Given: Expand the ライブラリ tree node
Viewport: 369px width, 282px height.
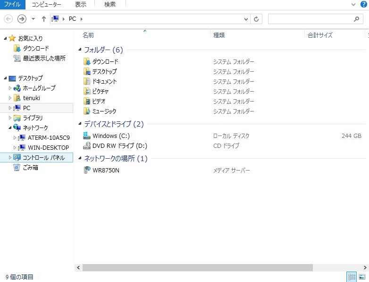Looking at the screenshot, I should coord(10,118).
